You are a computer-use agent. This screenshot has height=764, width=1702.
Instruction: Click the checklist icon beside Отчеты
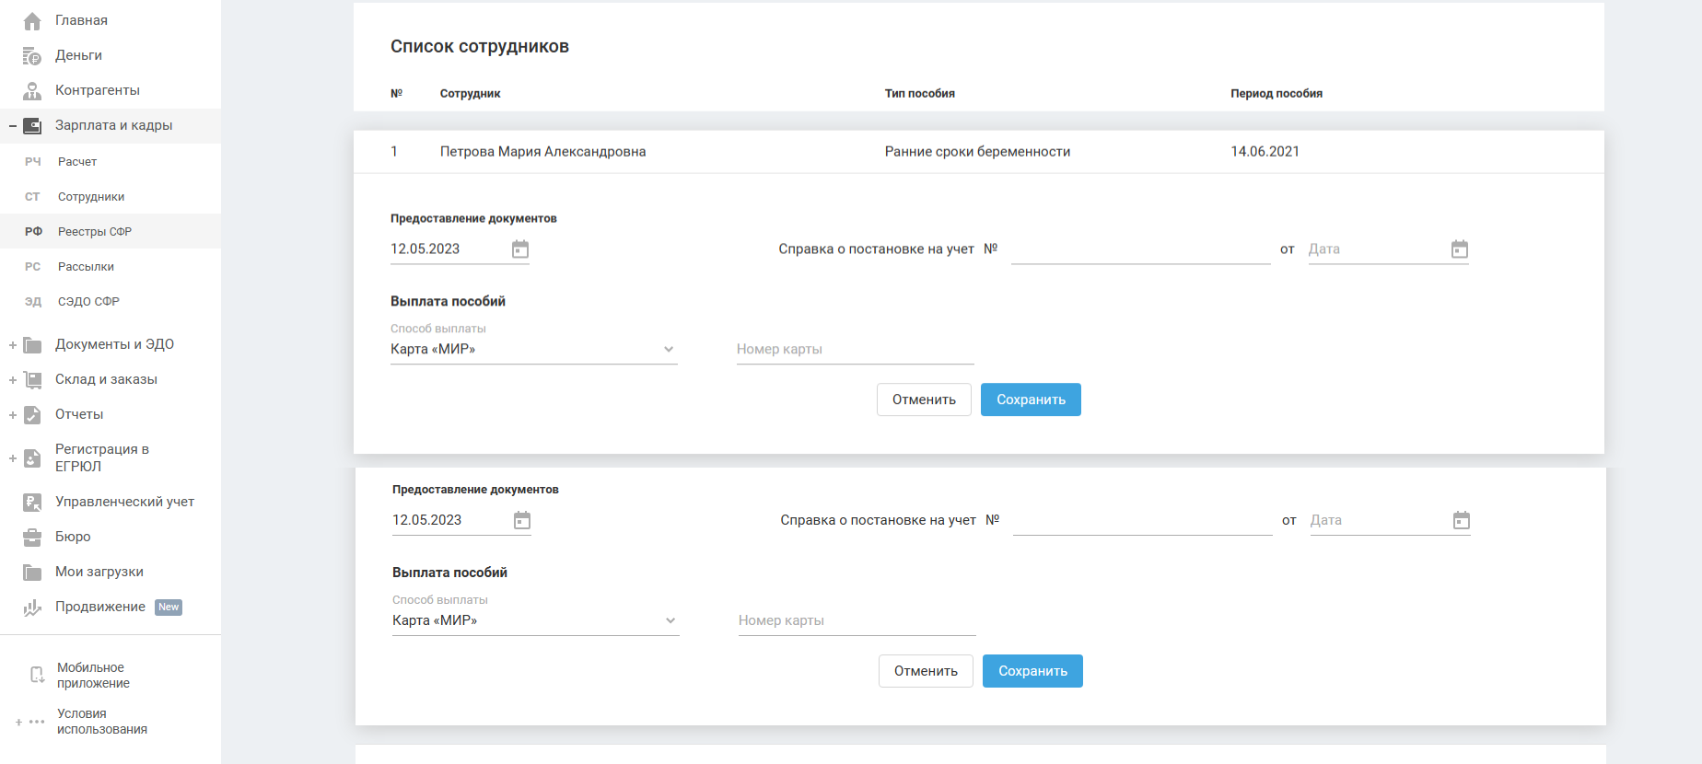[32, 415]
